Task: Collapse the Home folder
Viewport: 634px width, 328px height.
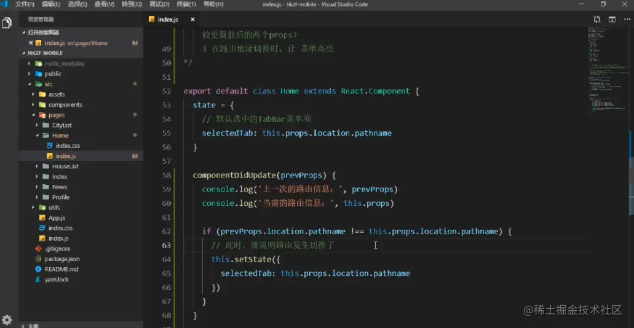Action: coord(81,136)
